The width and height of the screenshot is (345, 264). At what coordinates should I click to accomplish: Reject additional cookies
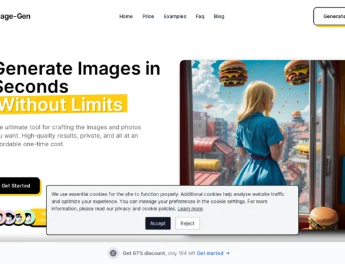[x=188, y=223]
